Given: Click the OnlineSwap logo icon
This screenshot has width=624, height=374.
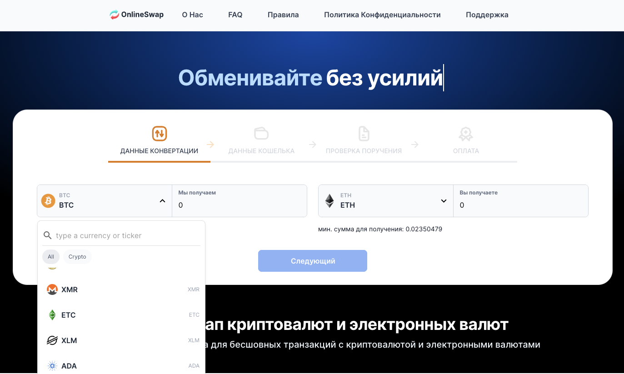Looking at the screenshot, I should (x=114, y=14).
